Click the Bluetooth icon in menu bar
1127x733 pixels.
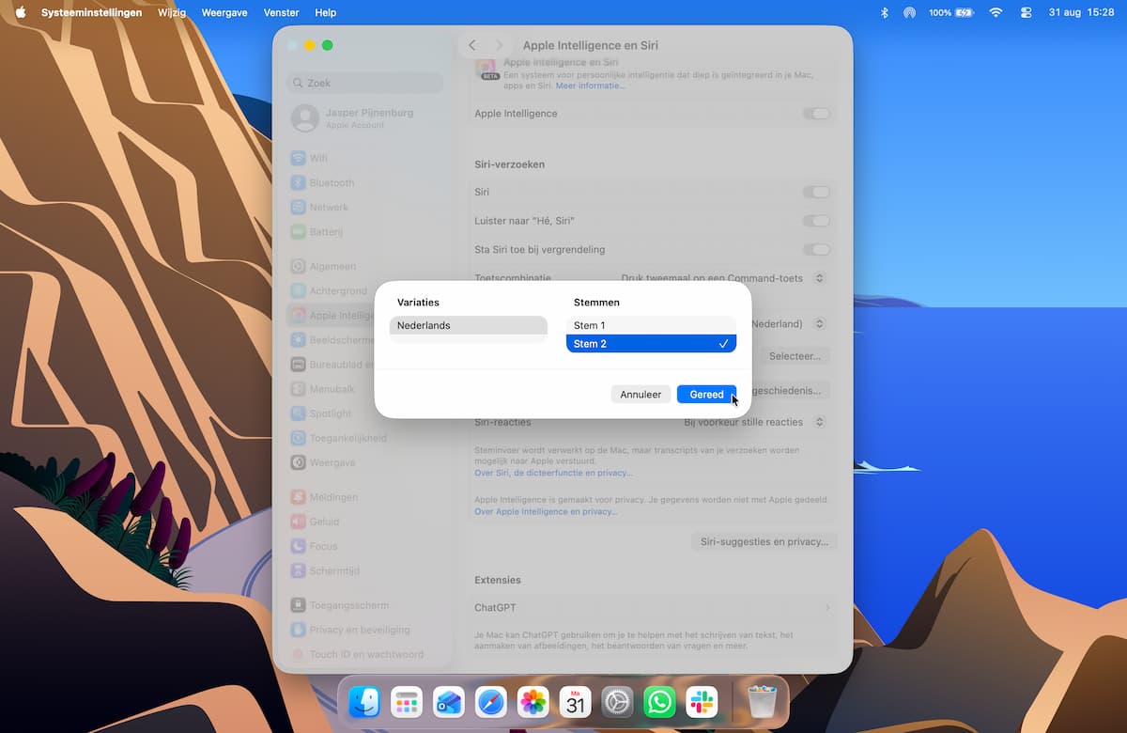[884, 12]
